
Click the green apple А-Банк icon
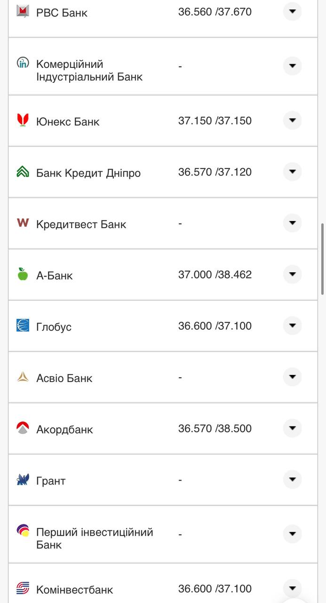[23, 274]
